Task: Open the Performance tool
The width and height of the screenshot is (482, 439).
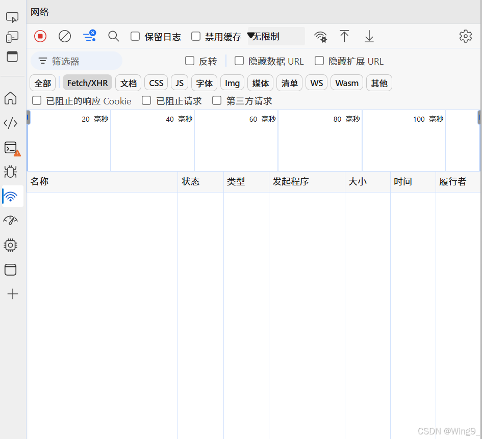Action: 10,220
